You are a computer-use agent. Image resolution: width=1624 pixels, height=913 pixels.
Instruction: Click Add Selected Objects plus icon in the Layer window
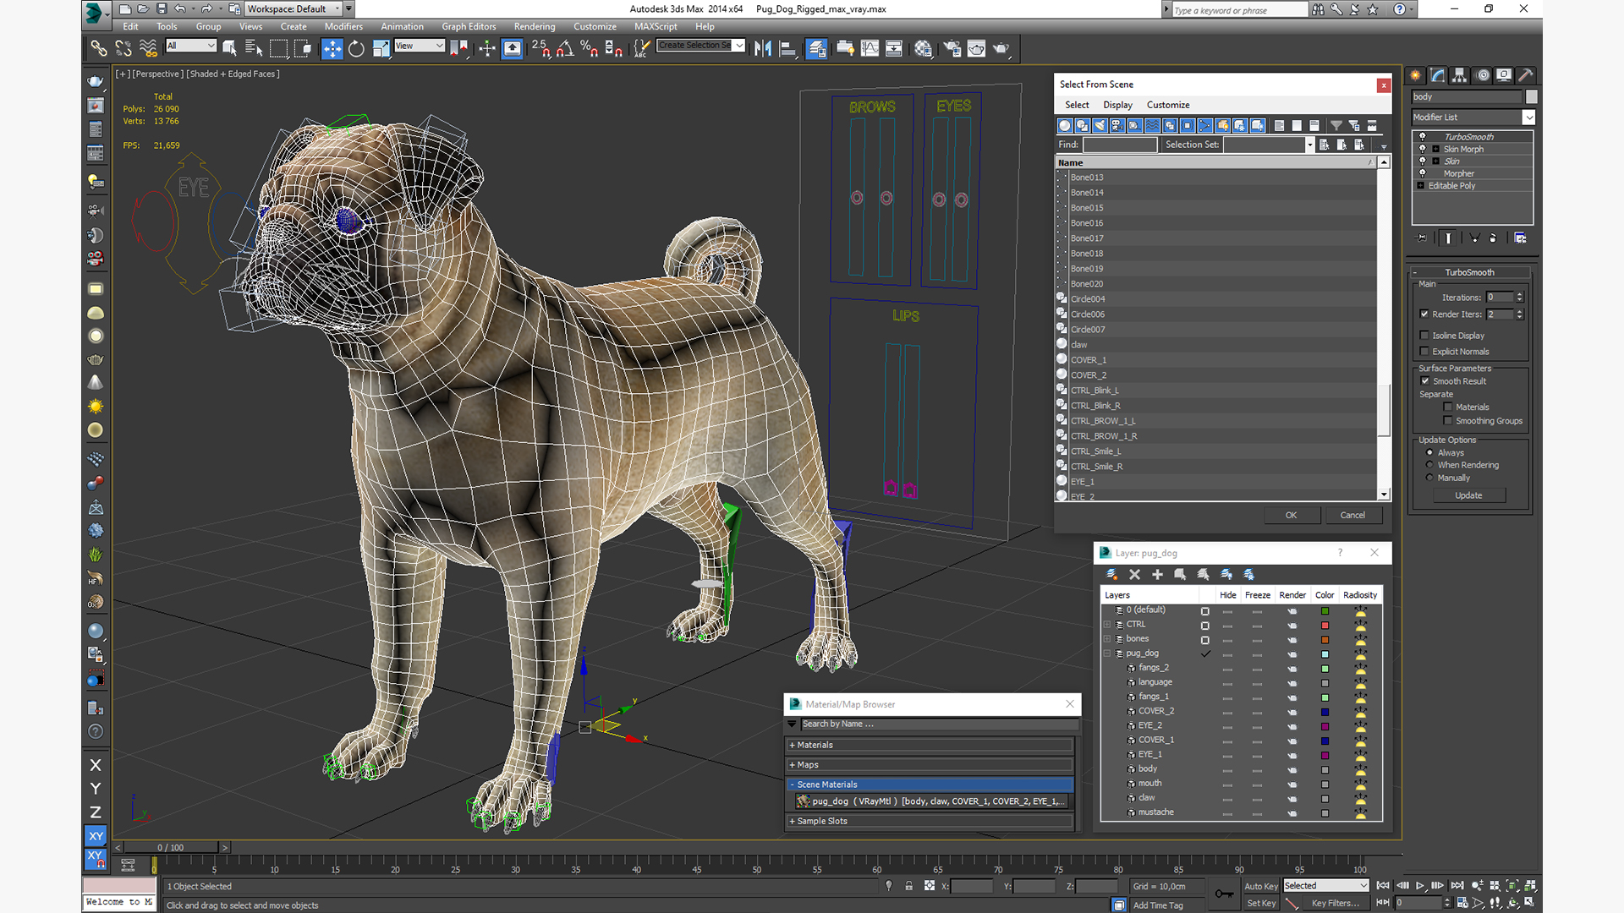point(1157,575)
